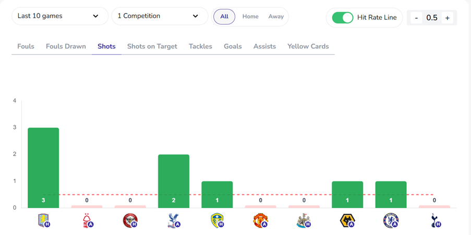Click the hit rate value 0.5 field
The width and height of the screenshot is (471, 235).
coord(432,18)
